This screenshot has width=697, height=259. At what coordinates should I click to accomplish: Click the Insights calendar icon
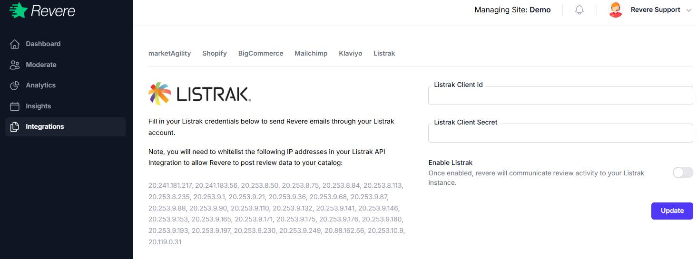pyautogui.click(x=15, y=106)
